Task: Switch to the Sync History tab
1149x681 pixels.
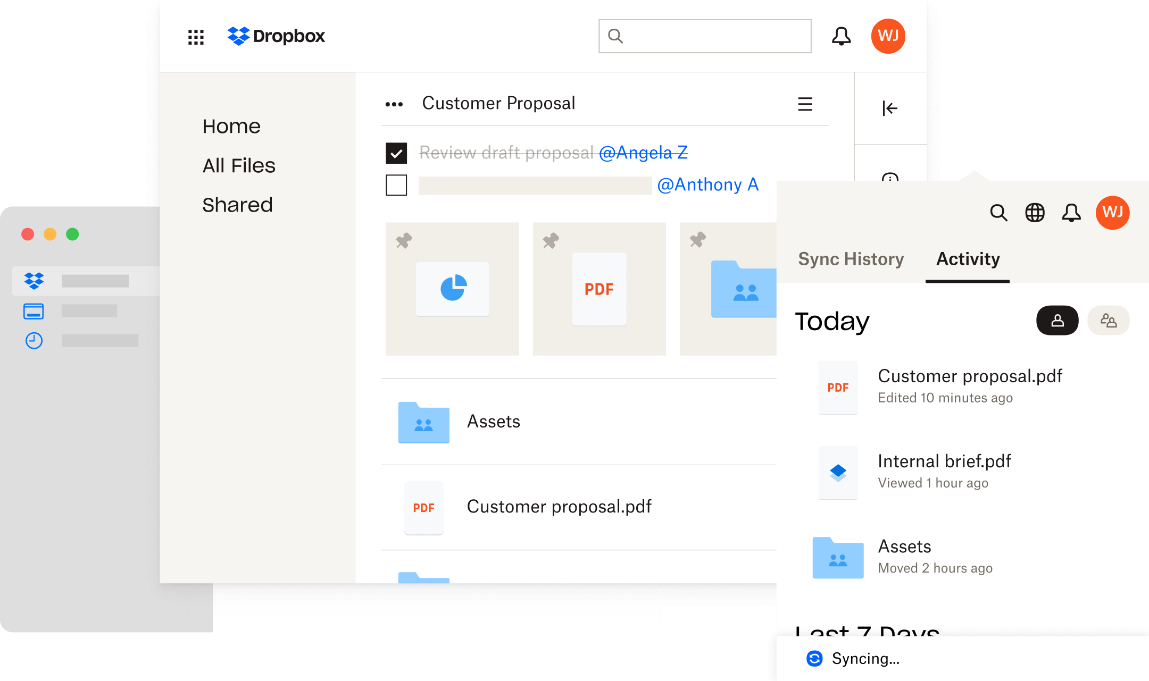Action: [x=852, y=259]
